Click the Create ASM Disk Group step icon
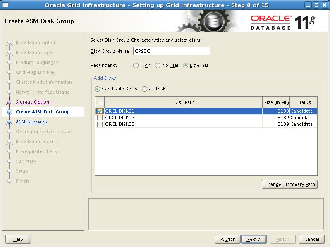 tap(10, 112)
